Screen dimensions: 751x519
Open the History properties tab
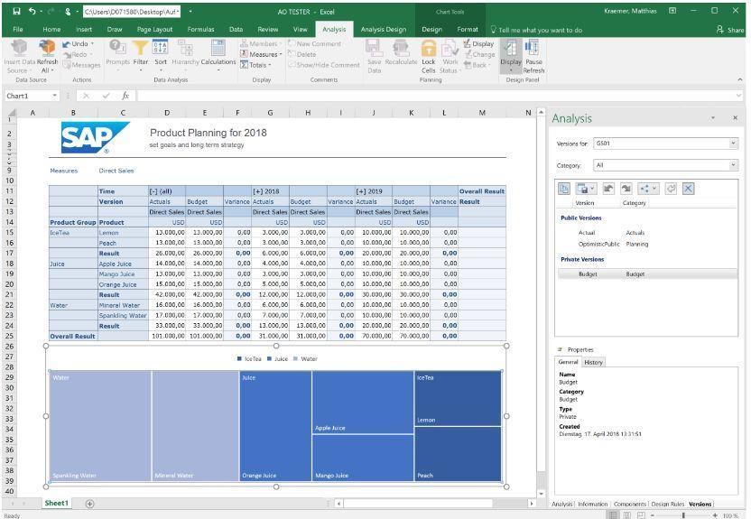click(593, 363)
